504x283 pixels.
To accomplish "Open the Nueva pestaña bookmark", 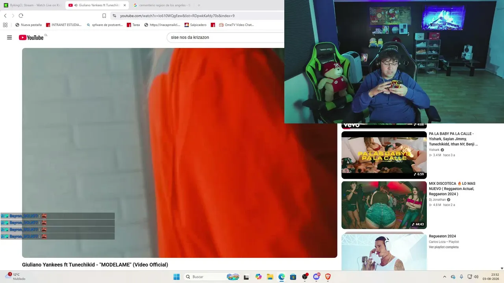I will coord(28,25).
